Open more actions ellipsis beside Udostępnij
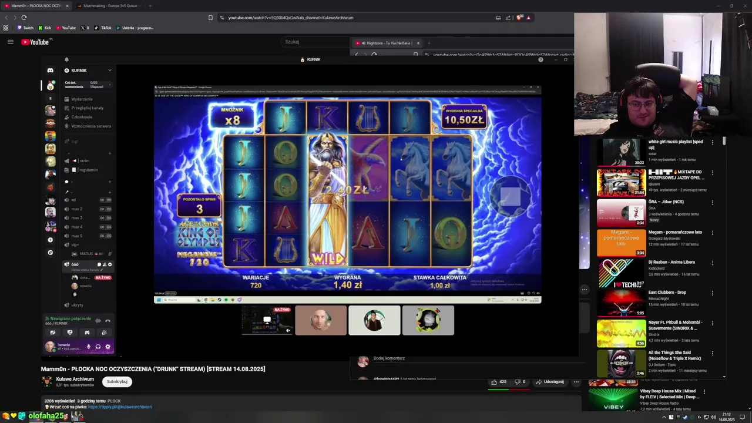752x423 pixels. [576, 382]
